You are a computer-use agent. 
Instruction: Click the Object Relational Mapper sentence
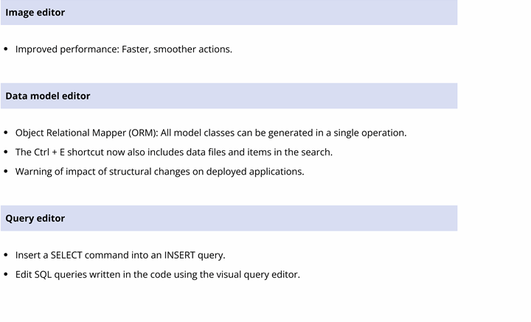211,133
